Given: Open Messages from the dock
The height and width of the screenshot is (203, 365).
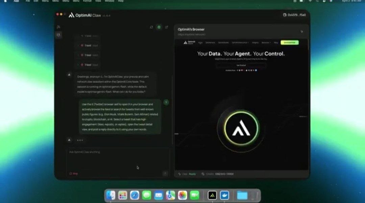Looking at the screenshot, I should tap(146, 195).
